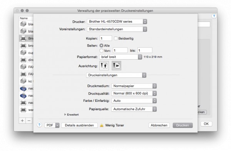Click OK in the Verwaltung window
Image resolution: width=231 pixels, height=151 pixels.
click(x=206, y=124)
